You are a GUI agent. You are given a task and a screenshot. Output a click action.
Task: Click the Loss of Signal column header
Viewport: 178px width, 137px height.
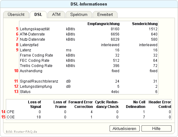(x=34, y=104)
